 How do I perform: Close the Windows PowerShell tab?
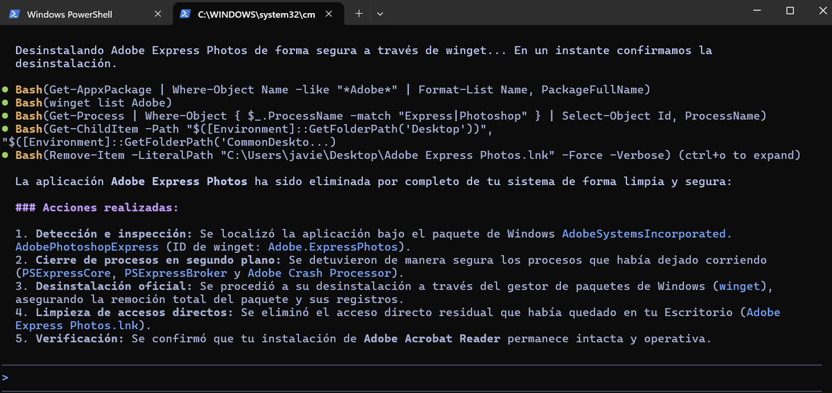[158, 14]
